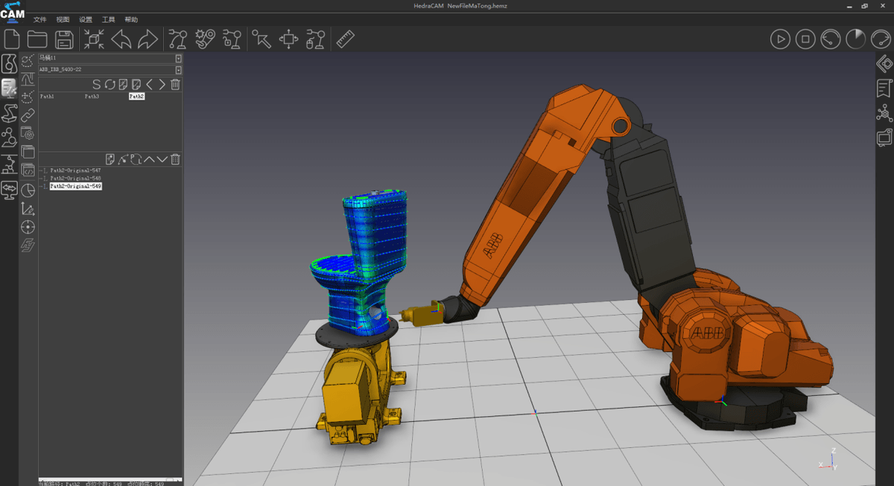
Task: Click the robot path curve toolbar icon
Action: [177, 39]
